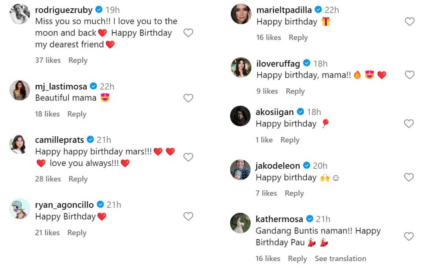Open the ryan_agoncillo username link

click(x=64, y=205)
